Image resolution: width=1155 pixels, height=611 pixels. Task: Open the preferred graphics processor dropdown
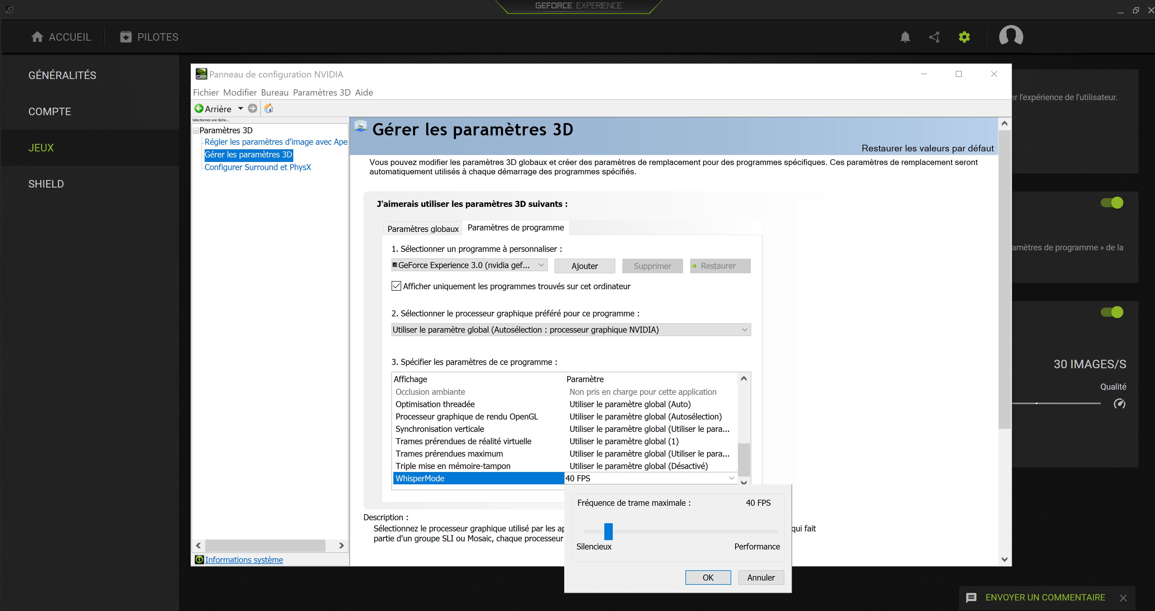[x=571, y=330]
